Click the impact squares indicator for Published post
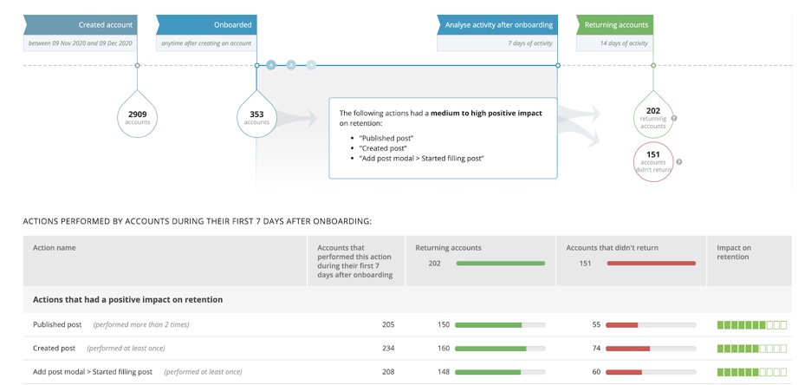This screenshot has height=385, width=811. 751,325
